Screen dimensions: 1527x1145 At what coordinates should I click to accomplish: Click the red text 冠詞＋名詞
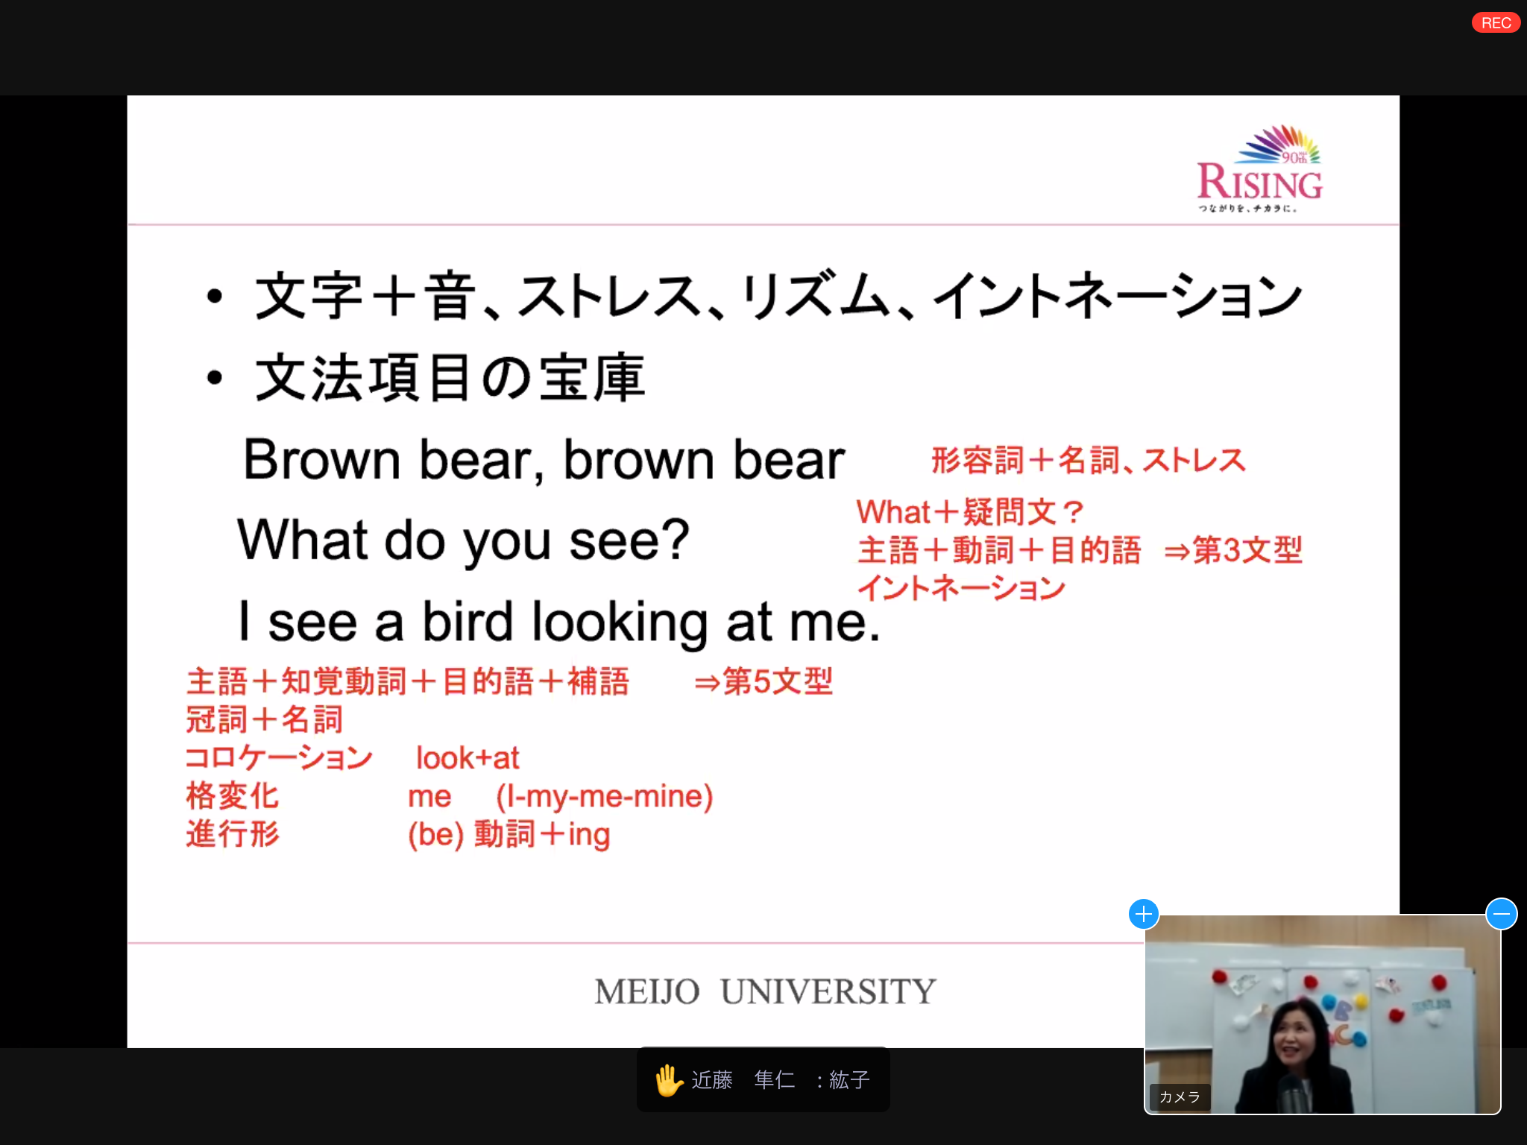(265, 719)
